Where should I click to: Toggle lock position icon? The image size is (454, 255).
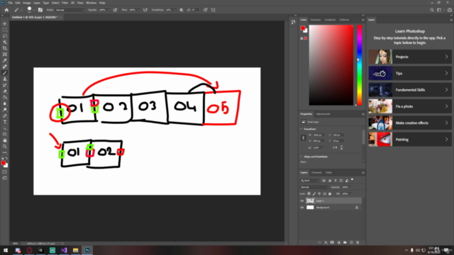pos(319,193)
